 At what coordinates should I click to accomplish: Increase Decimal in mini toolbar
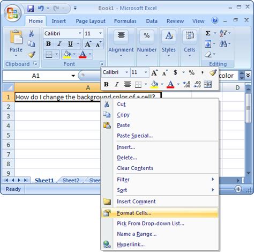(187, 84)
